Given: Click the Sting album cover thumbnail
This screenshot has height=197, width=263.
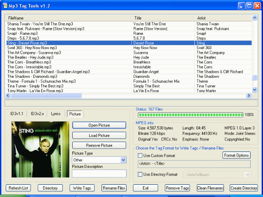Looking at the screenshot, I should 40,149.
